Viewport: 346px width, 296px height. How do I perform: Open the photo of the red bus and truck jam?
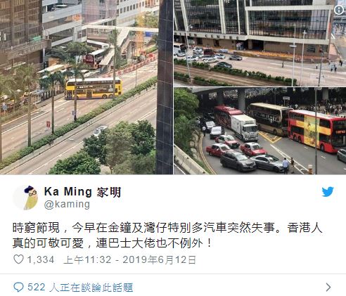pos(260,131)
